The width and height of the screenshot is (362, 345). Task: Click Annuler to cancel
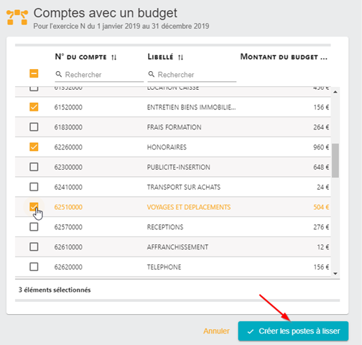click(x=216, y=331)
